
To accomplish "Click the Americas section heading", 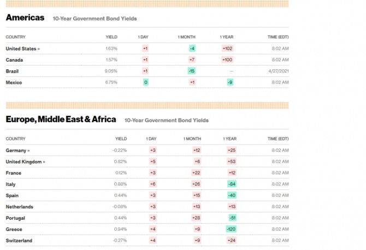I will [x=25, y=17].
